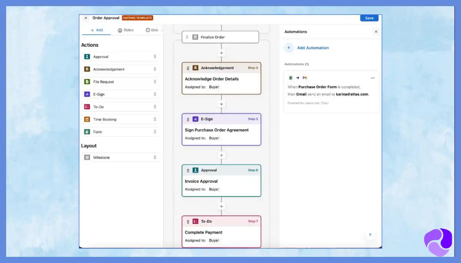Open the Details tab

pyautogui.click(x=152, y=30)
